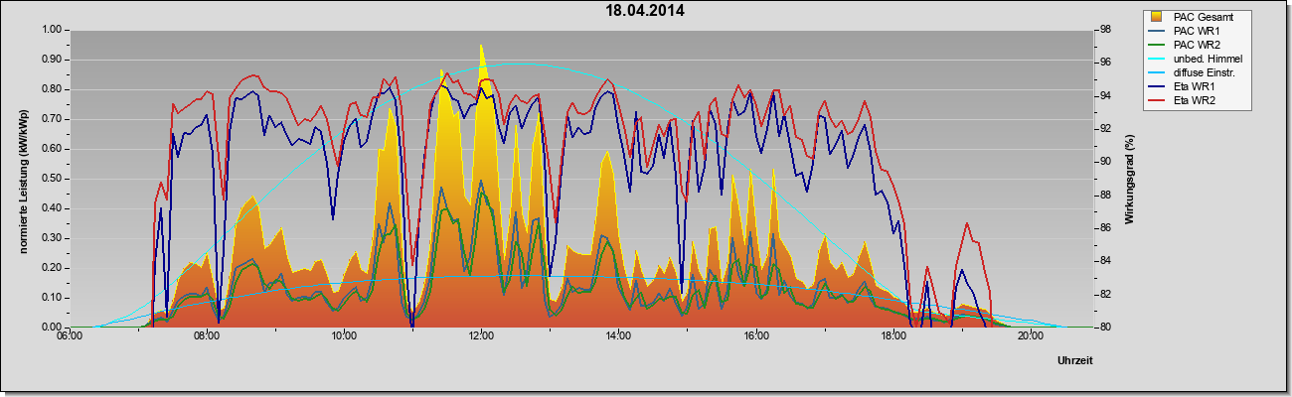The height and width of the screenshot is (397, 1292).
Task: Click the 1.00 left axis value
Action: pos(52,30)
